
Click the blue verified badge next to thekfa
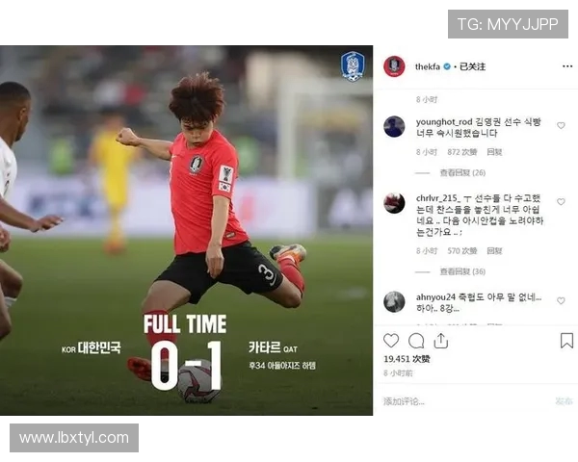pyautogui.click(x=447, y=66)
